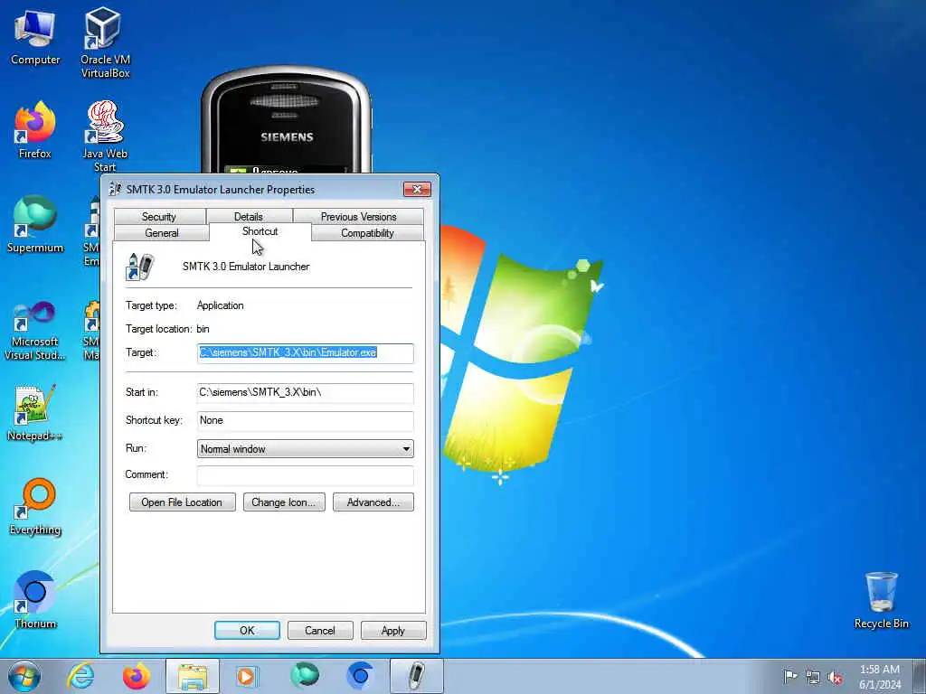Focus the Shortcut key field
926x694 pixels.
click(x=306, y=420)
